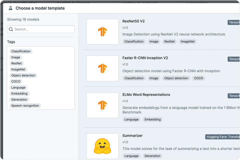The width and height of the screenshot is (240, 160).
Task: Filter by Language tag in Tags panel
Action: click(18, 87)
